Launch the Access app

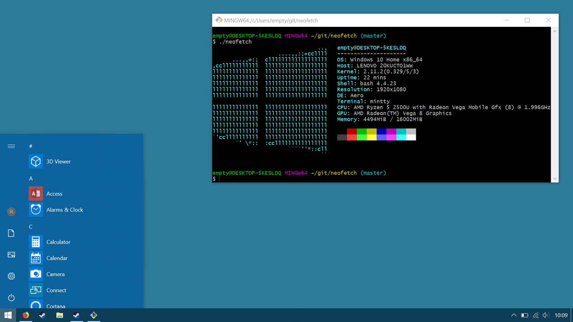point(53,194)
